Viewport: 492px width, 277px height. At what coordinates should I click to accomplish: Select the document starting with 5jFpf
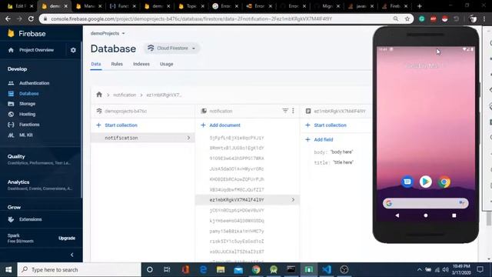point(237,138)
